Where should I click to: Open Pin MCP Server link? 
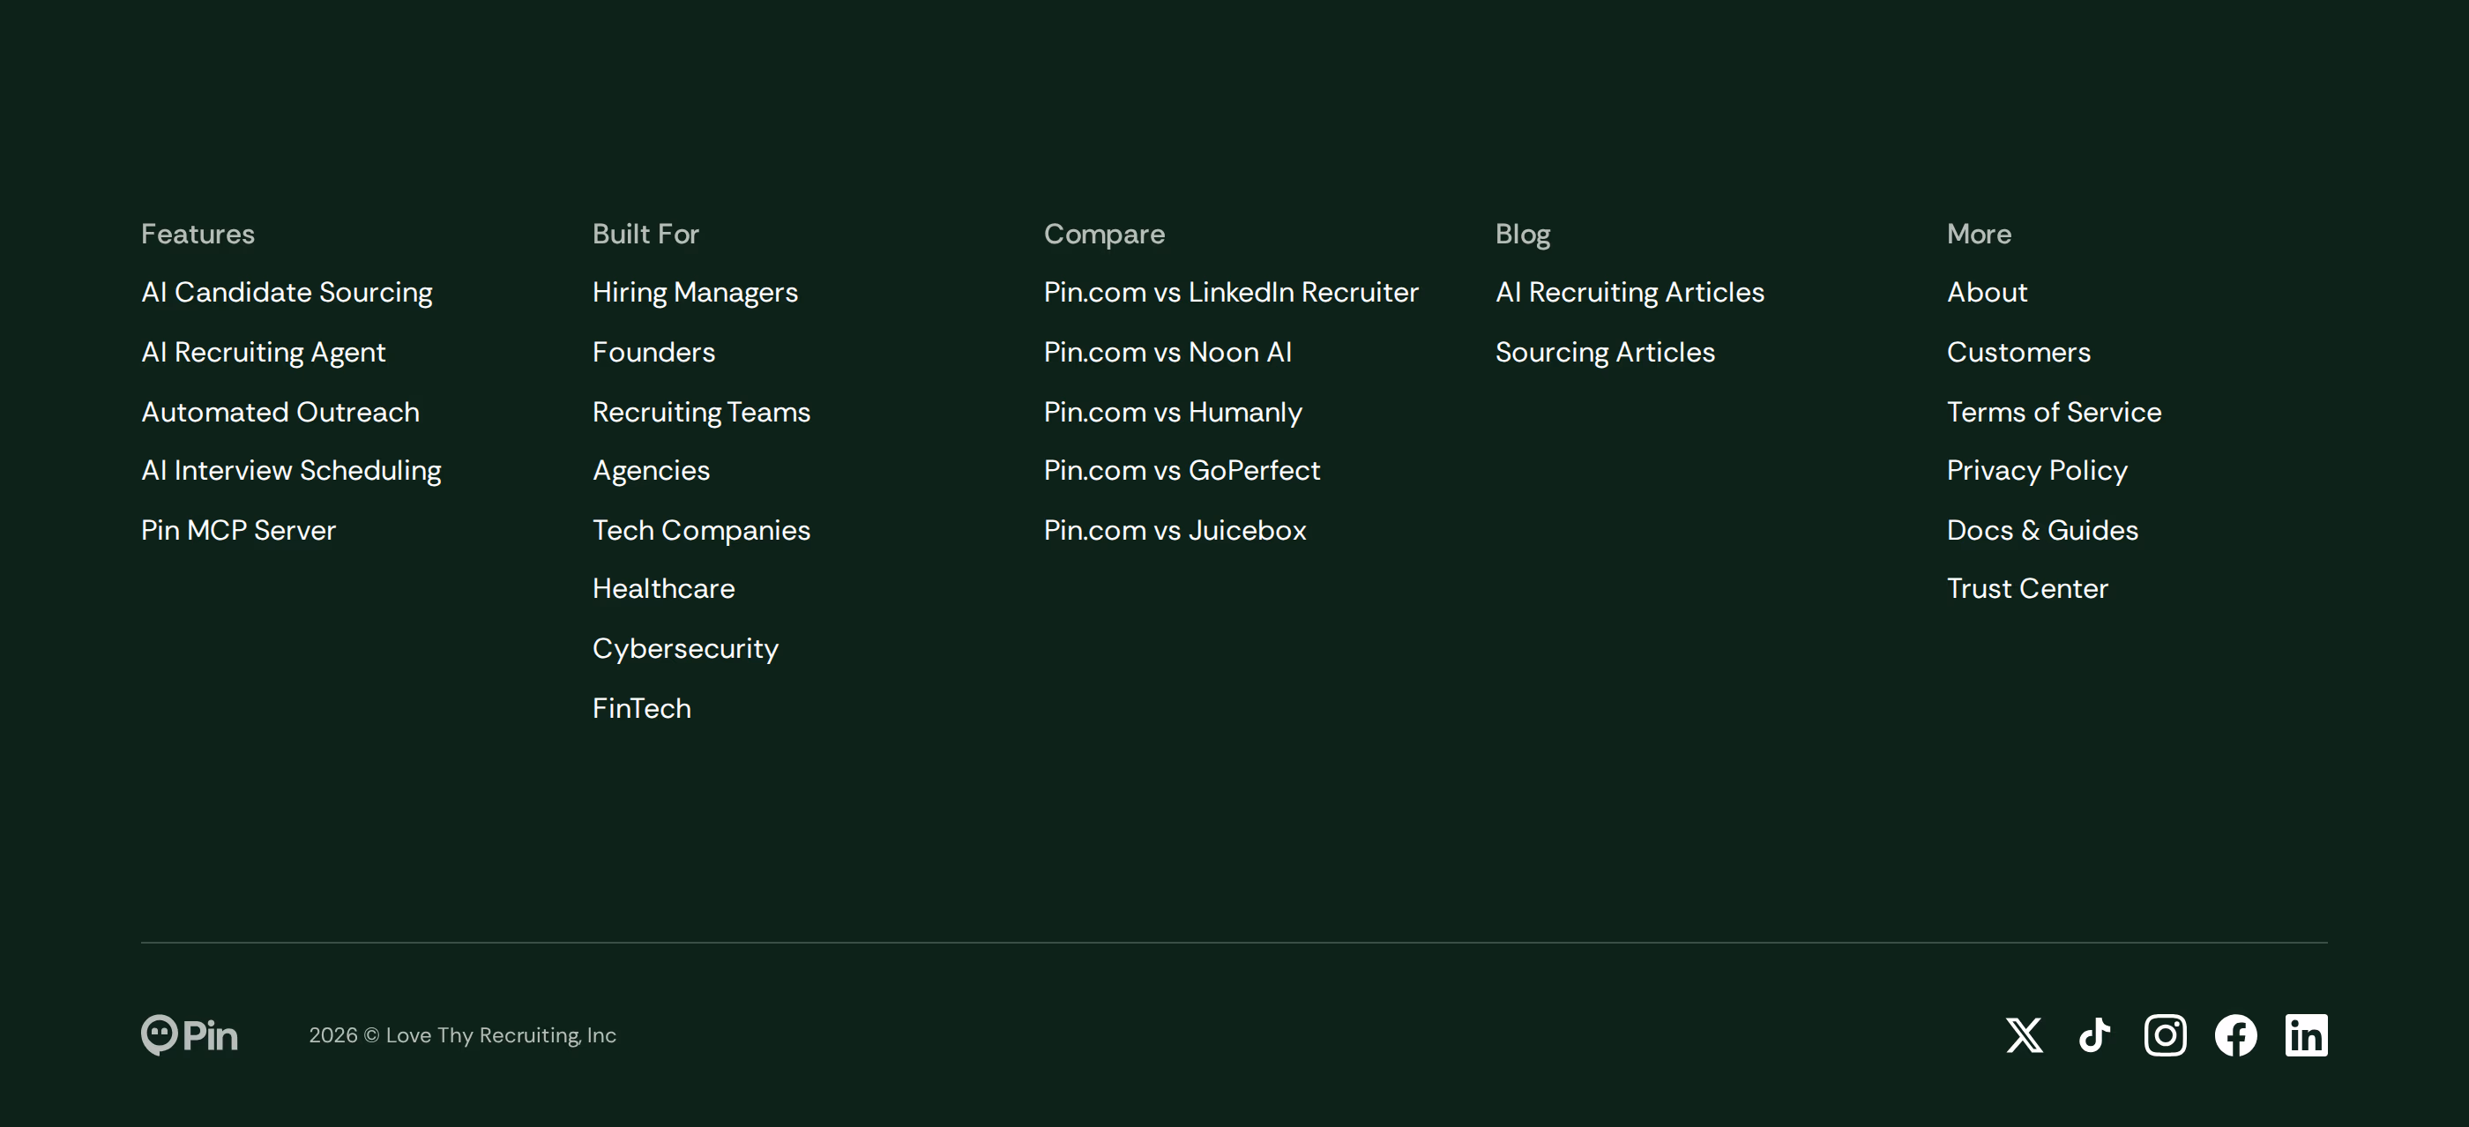pyautogui.click(x=239, y=530)
